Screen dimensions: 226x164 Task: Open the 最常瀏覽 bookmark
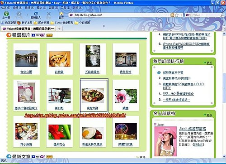coord(8,23)
